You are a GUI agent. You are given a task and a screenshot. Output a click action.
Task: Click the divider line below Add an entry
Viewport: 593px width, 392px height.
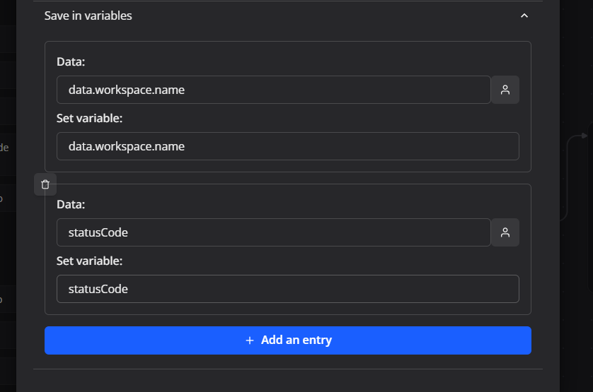(x=287, y=369)
